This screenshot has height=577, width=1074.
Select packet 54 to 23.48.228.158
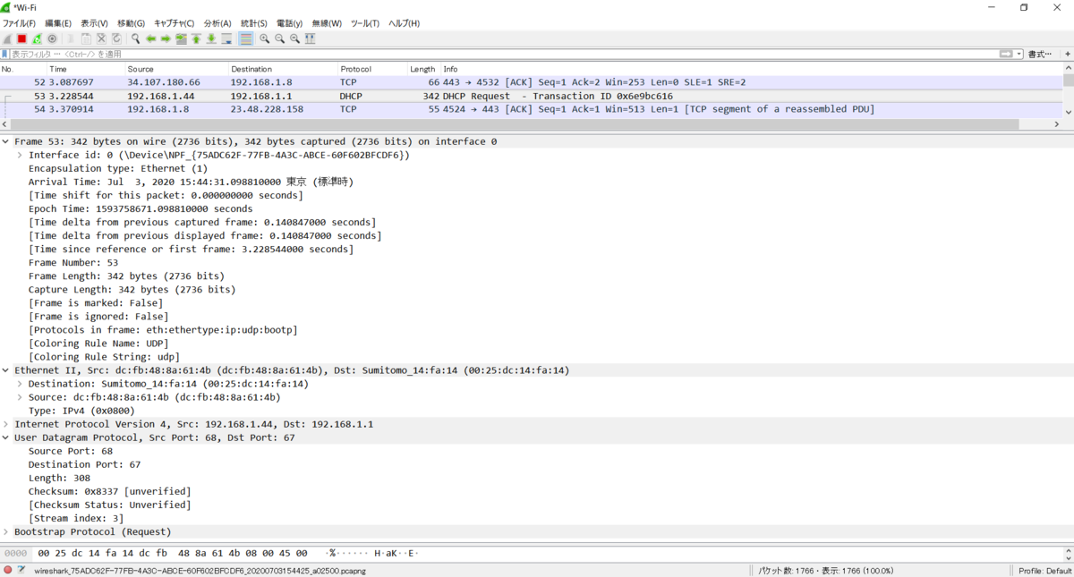[532, 109]
